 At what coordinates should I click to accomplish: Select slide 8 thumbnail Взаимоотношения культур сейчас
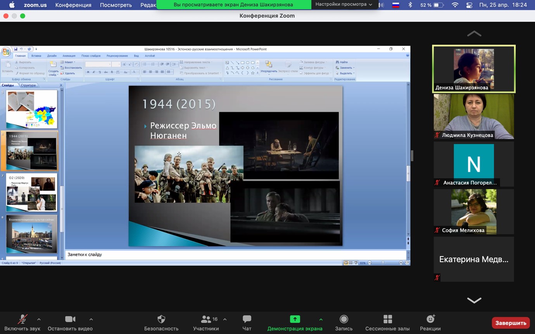(x=32, y=234)
